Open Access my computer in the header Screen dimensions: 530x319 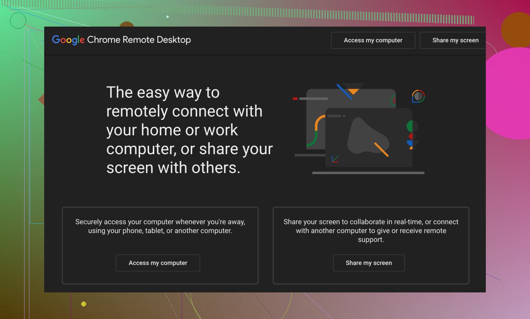point(373,40)
